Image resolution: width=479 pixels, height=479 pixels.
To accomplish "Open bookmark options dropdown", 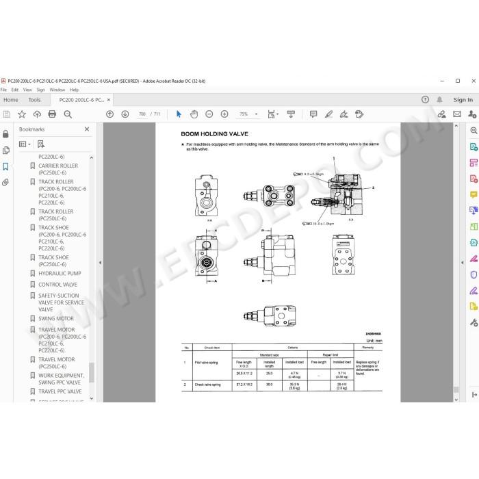I will click(x=25, y=144).
